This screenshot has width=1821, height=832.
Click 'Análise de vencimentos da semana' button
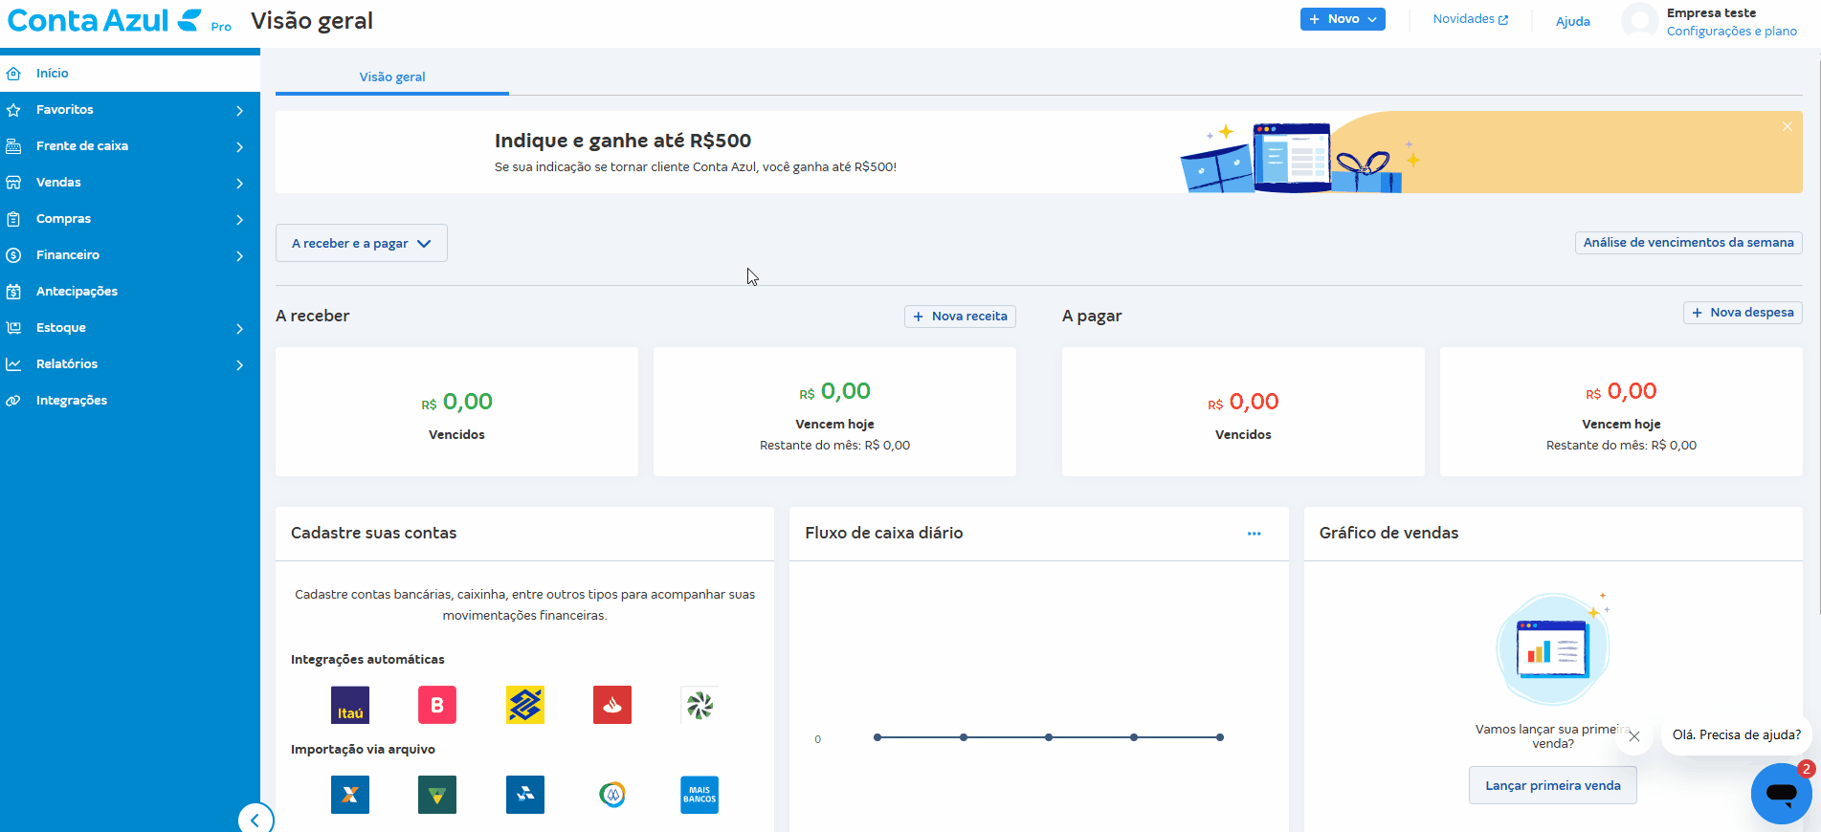(1688, 243)
